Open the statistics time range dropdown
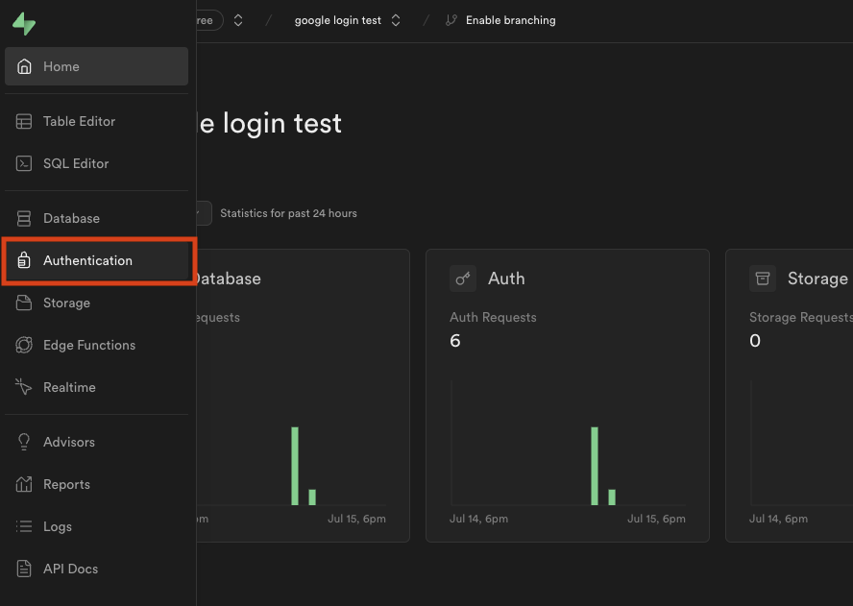This screenshot has width=853, height=606. tap(204, 213)
